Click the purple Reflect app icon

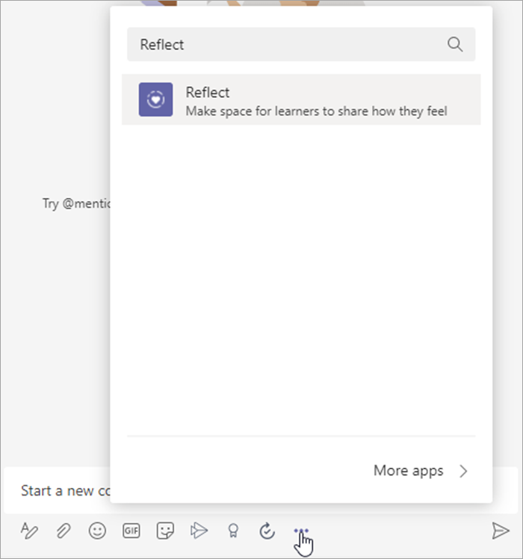click(x=156, y=99)
